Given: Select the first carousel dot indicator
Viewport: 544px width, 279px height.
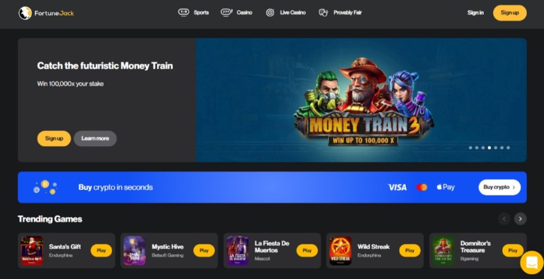Looking at the screenshot, I should pyautogui.click(x=471, y=147).
